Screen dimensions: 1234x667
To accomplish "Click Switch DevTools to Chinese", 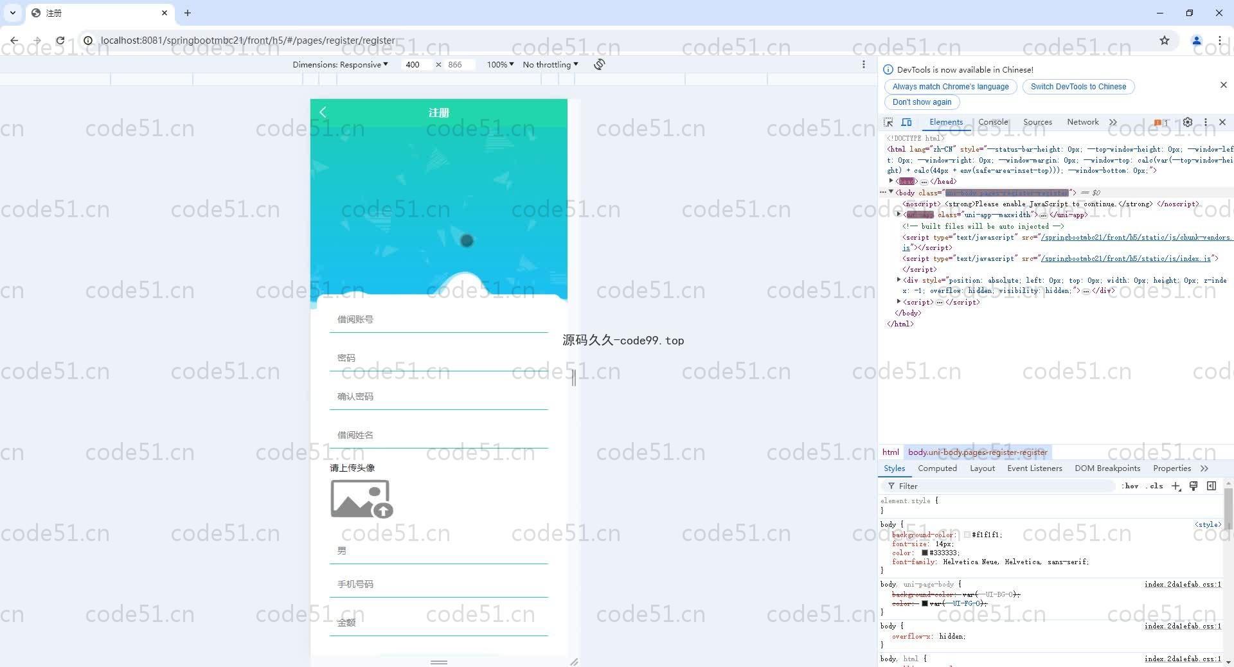I will click(x=1078, y=87).
